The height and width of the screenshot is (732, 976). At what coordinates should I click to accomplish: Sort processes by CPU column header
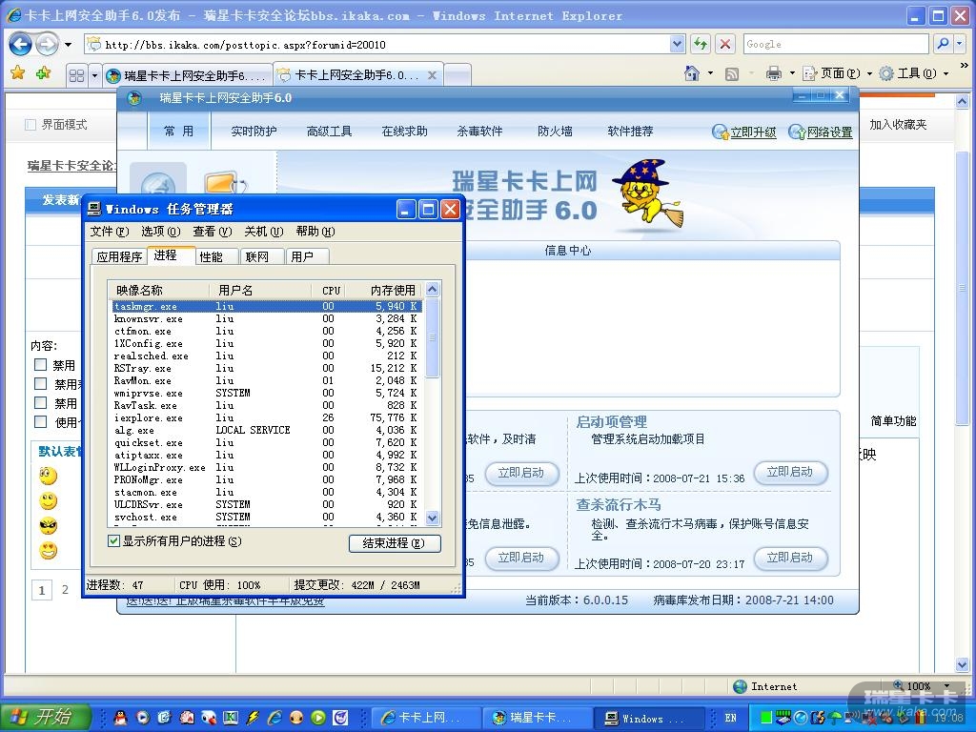coord(328,290)
